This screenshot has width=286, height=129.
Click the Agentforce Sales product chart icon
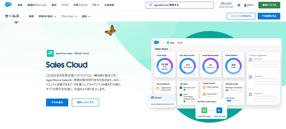[x=50, y=53]
